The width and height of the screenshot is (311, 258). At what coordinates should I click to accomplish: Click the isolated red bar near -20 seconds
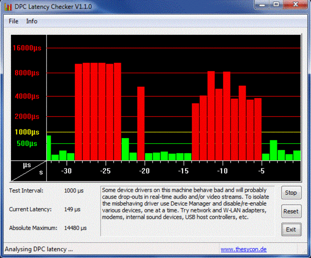click(141, 123)
